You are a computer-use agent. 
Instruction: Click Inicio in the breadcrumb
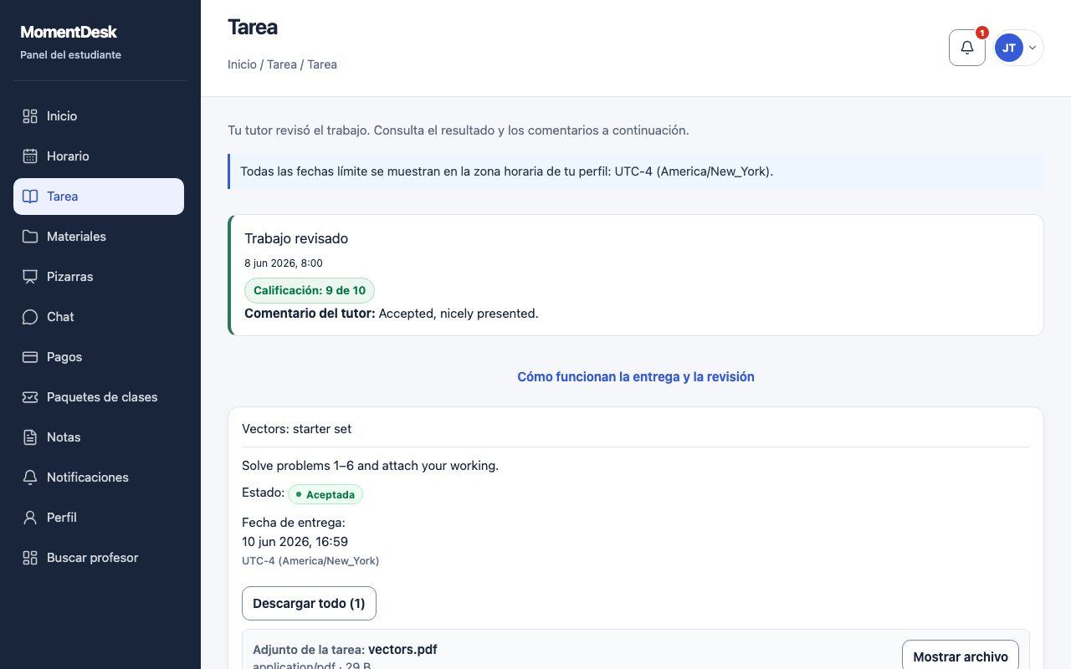pos(242,64)
